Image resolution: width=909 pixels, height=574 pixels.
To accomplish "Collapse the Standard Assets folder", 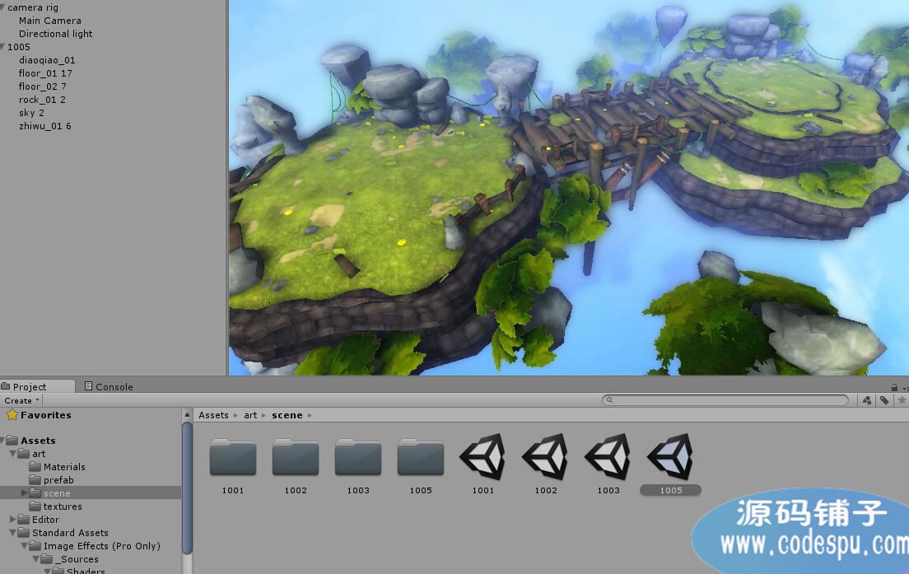I will (x=13, y=533).
